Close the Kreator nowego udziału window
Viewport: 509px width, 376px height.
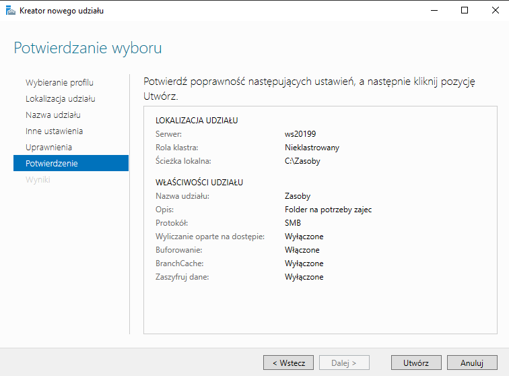494,11
